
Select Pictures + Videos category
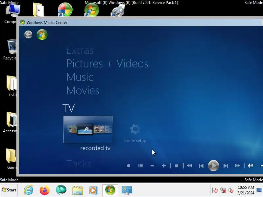coord(107,64)
